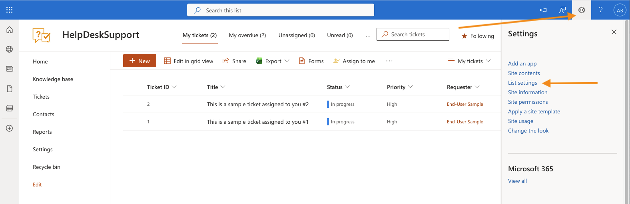This screenshot has width=630, height=204.
Task: Toggle the Following star
Action: 478,36
